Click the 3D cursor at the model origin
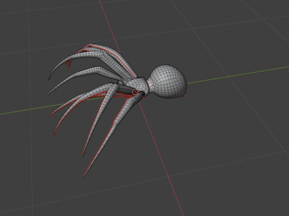The height and width of the screenshot is (216, 289). [x=135, y=92]
